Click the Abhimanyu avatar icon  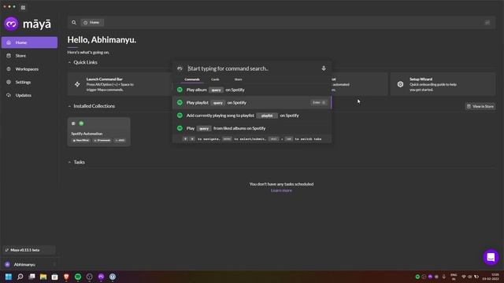click(7, 264)
